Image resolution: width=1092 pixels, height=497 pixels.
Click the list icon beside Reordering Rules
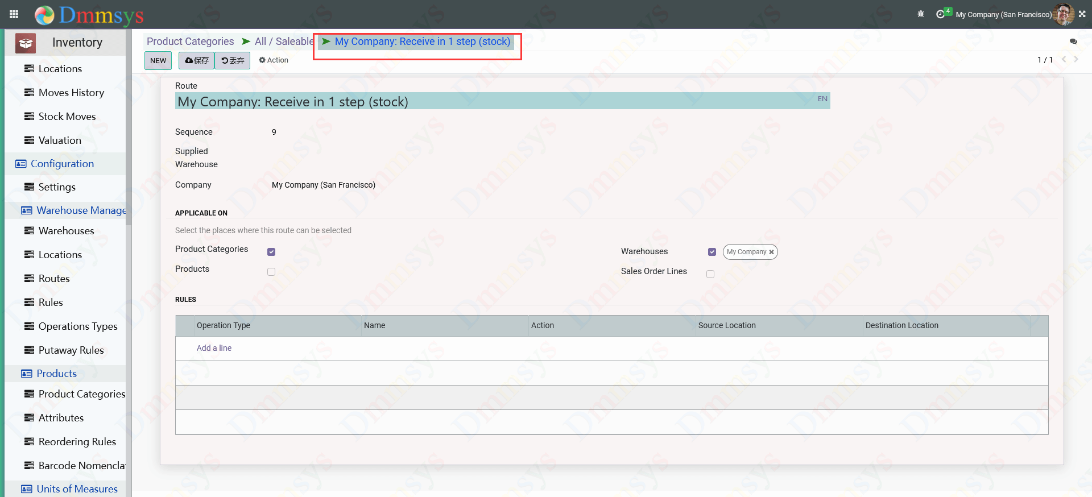[x=29, y=441]
